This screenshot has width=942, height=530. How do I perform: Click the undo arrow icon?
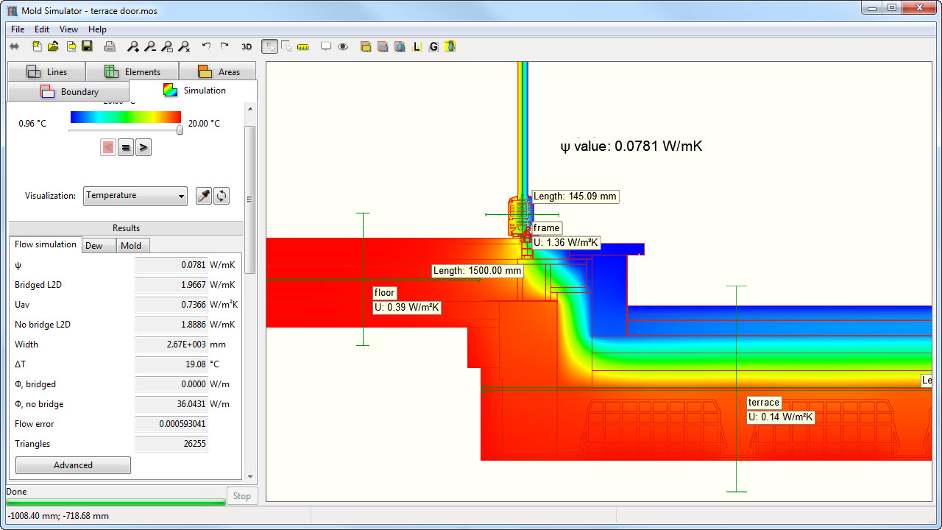coord(206,46)
